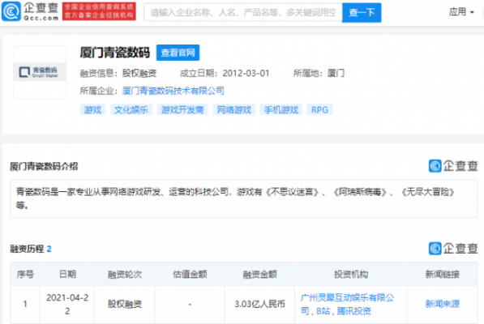
Task: Click the 融资金额 column header
Action: coord(260,274)
